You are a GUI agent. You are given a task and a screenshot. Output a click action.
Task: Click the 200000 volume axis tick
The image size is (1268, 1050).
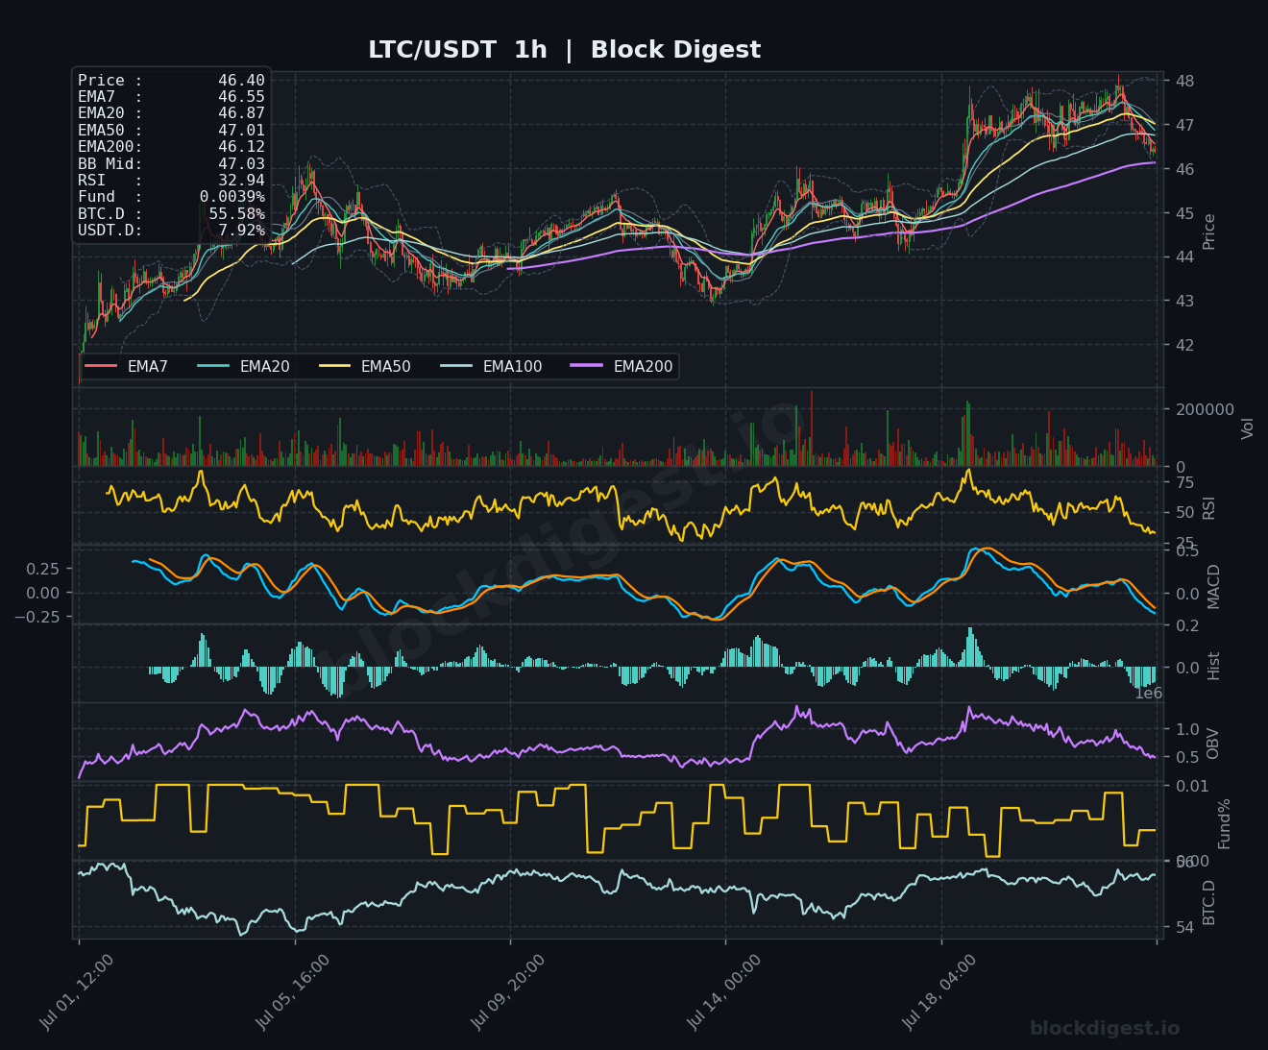(1205, 409)
